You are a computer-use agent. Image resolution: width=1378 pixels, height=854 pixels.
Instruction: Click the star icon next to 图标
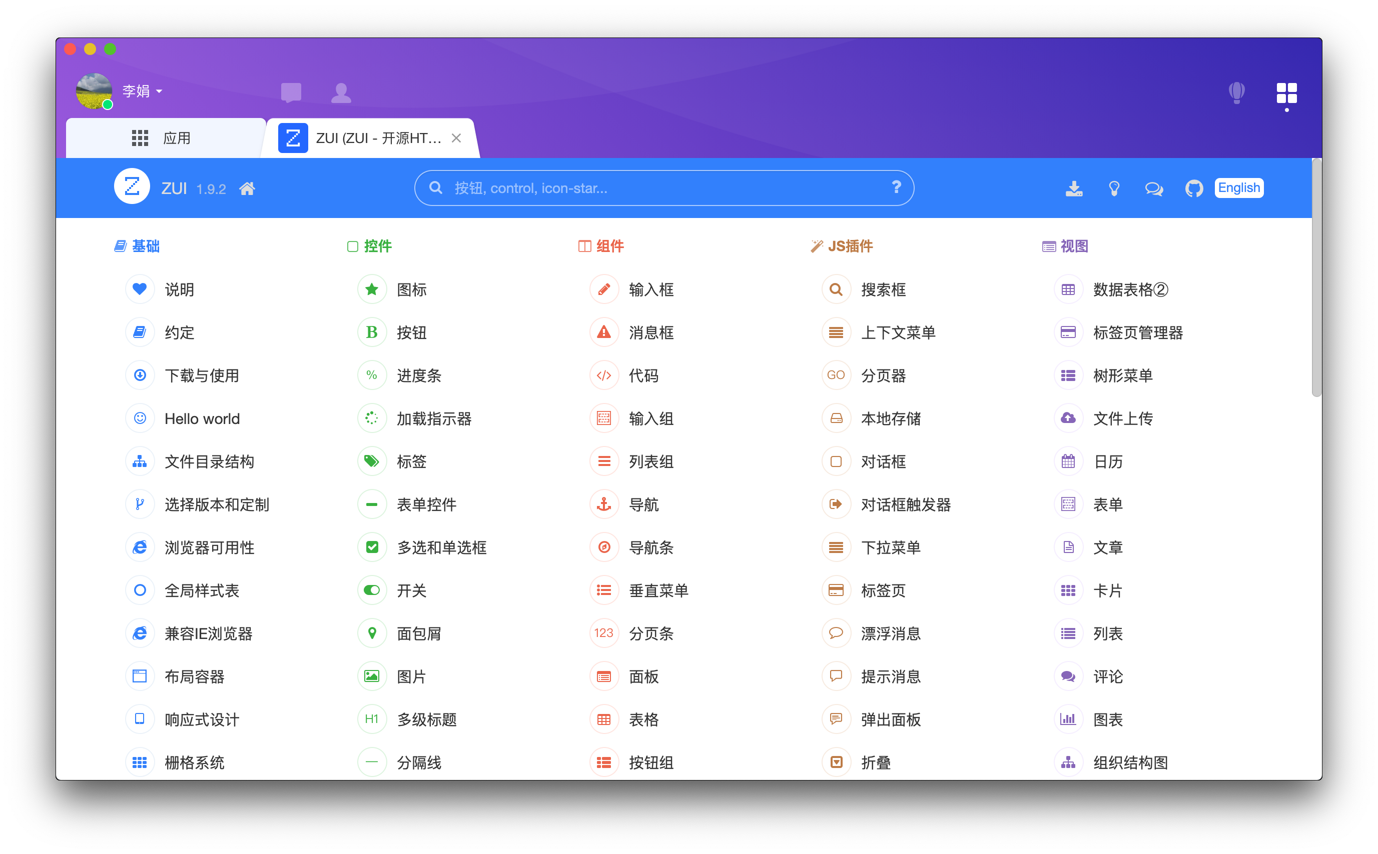[x=372, y=290]
